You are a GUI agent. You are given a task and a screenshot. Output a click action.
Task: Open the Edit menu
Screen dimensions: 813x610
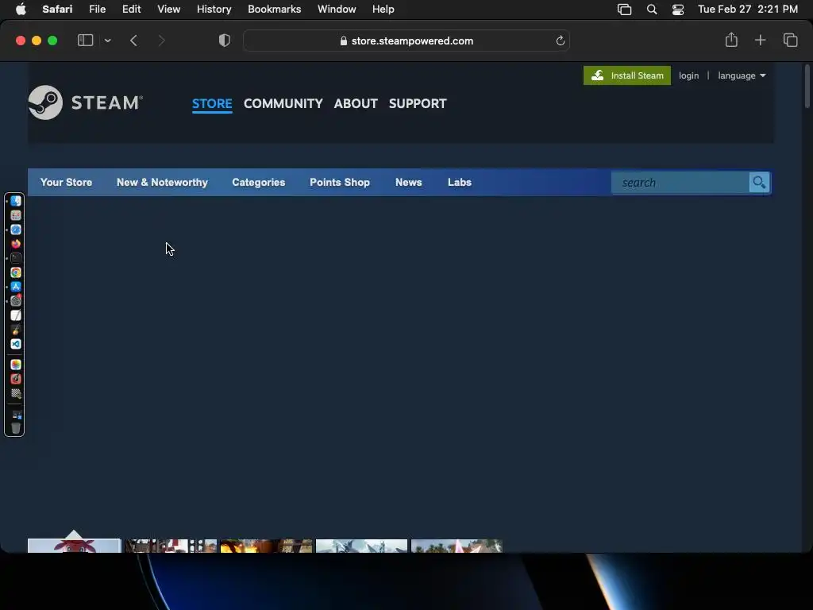(131, 10)
